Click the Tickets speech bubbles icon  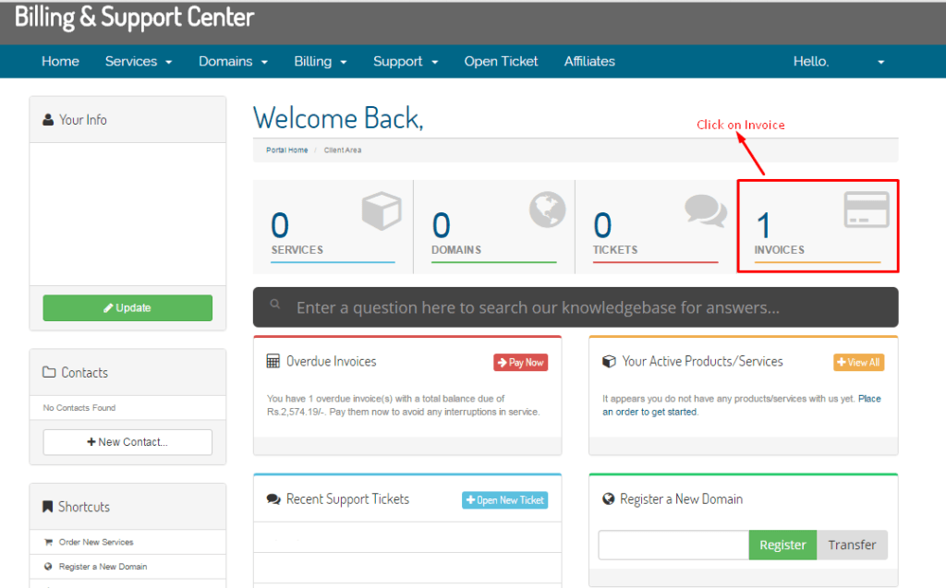(706, 210)
